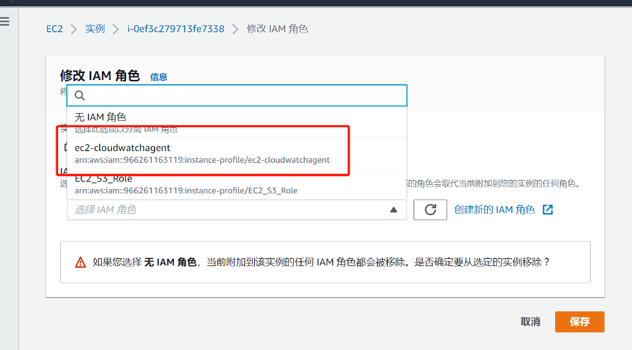Image resolution: width=632 pixels, height=350 pixels.
Task: Click the orange 保存 button
Action: tap(580, 322)
